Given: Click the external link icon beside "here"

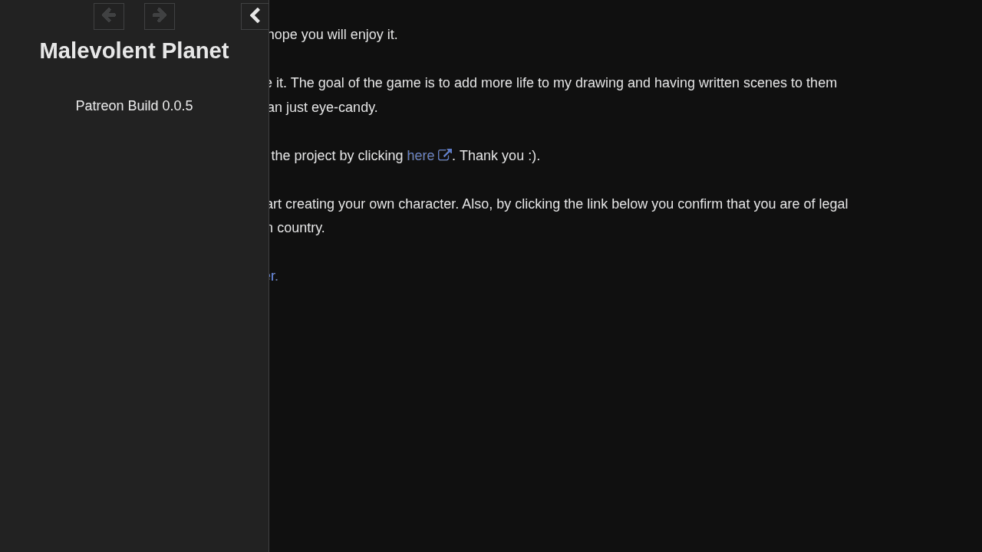Looking at the screenshot, I should [445, 155].
